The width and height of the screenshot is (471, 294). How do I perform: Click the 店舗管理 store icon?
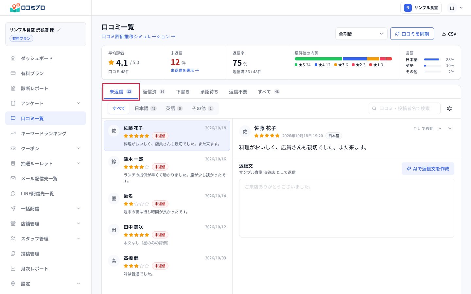click(13, 223)
